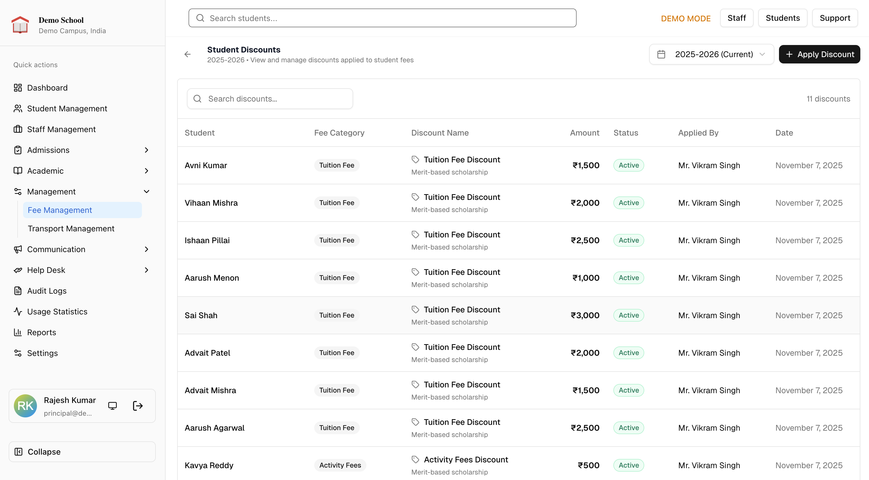
Task: Click the back arrow beside Student Discounts
Action: click(188, 54)
